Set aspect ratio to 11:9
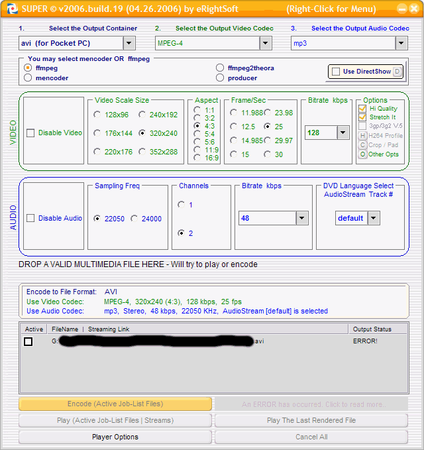 (197, 149)
